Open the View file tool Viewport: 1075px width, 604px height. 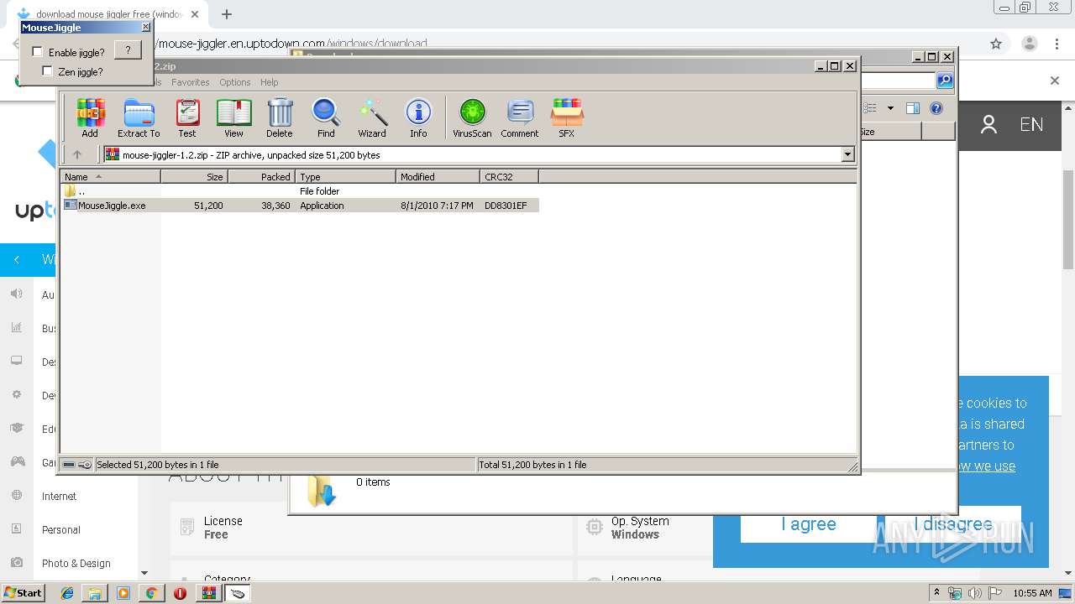tap(233, 117)
